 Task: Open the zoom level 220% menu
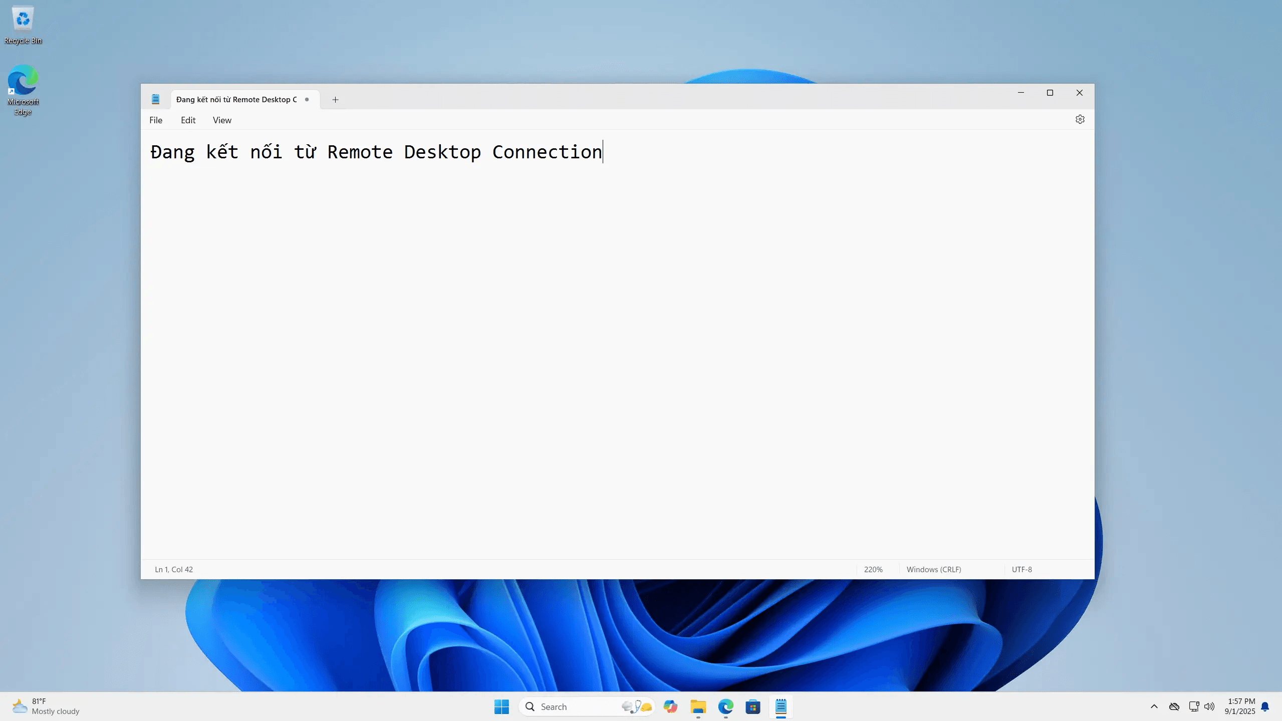[x=873, y=569]
